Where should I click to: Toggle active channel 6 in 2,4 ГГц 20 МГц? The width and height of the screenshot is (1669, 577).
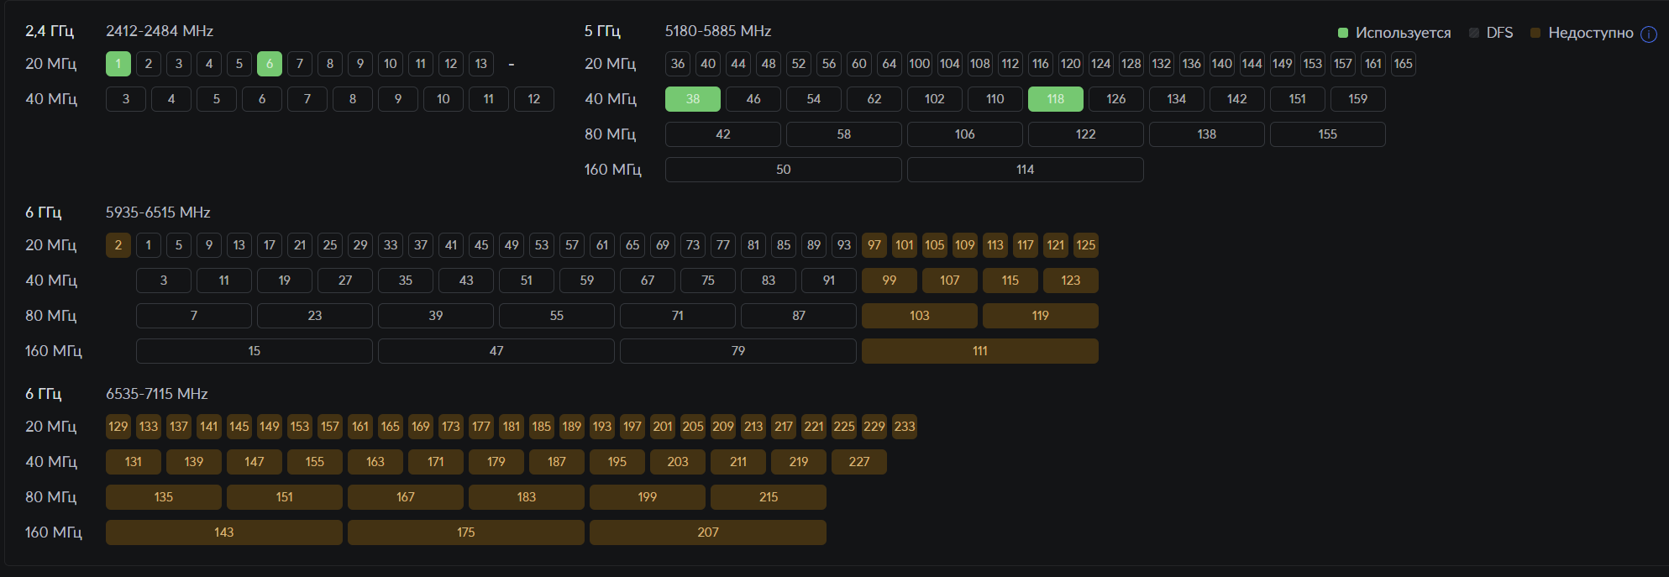point(270,64)
